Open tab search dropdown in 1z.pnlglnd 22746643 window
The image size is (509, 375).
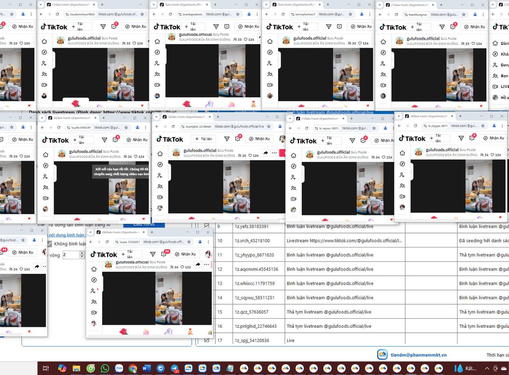coord(157,117)
